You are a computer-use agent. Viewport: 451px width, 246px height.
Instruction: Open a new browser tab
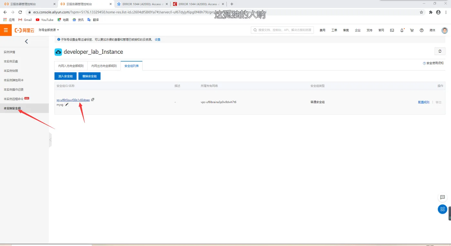point(232,4)
